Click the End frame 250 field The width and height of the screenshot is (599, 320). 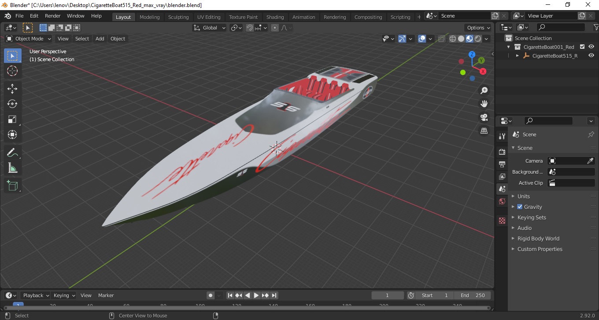473,295
